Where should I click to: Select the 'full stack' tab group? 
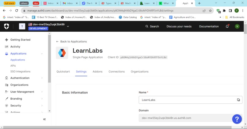point(9,3)
